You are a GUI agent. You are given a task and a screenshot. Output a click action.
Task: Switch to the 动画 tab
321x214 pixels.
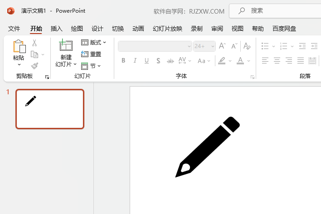pyautogui.click(x=138, y=29)
